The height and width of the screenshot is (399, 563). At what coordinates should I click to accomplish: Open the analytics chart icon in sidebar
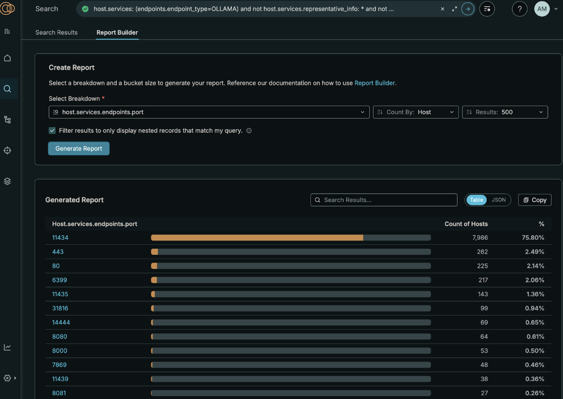(x=7, y=347)
